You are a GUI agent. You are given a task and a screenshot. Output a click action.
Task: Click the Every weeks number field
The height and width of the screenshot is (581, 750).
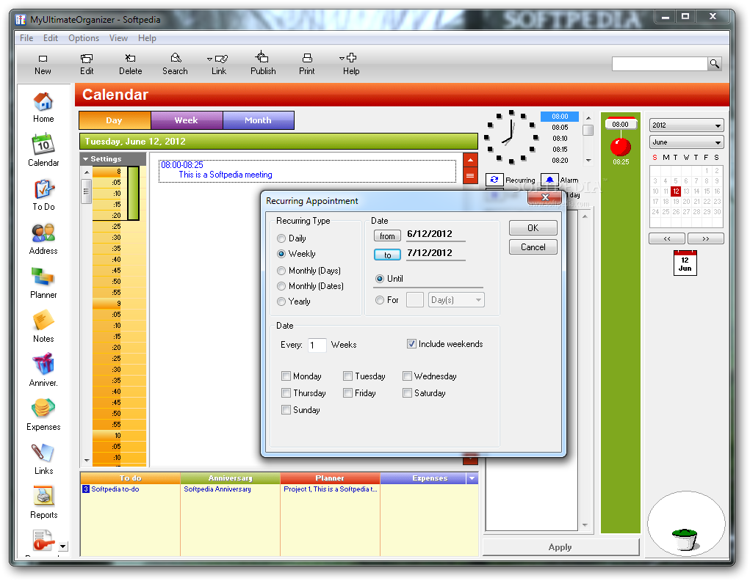(317, 345)
